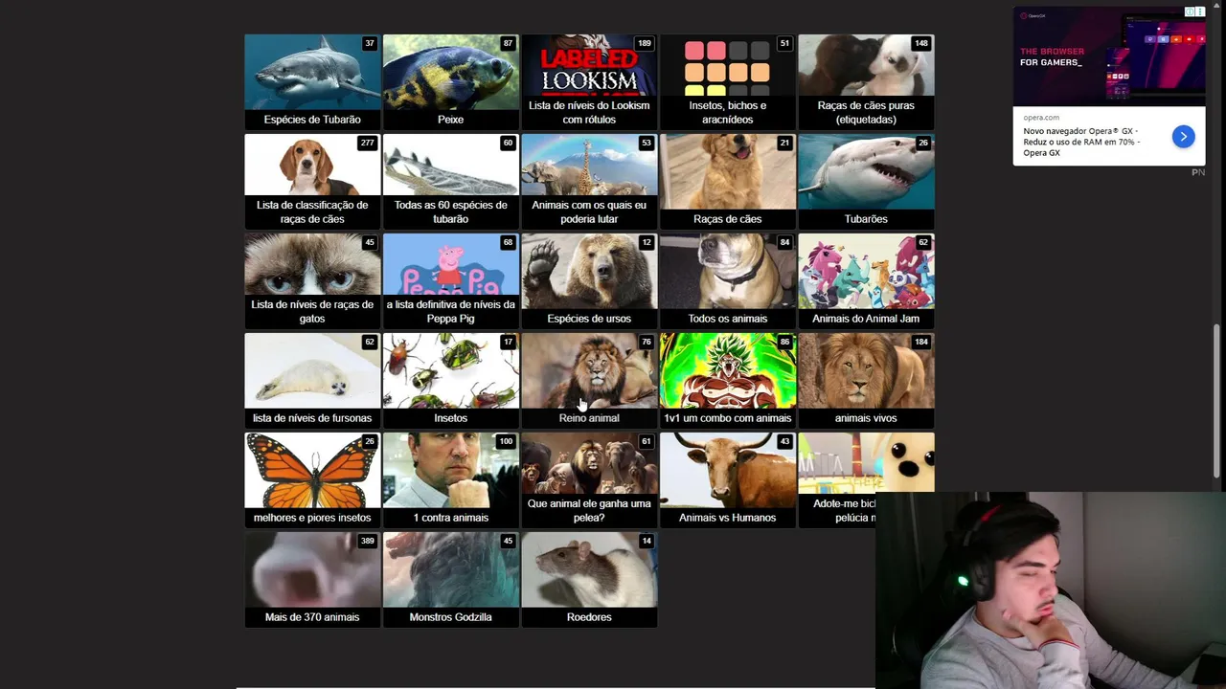Click the 'Novo navegador Opera GX' ad headline
Image resolution: width=1226 pixels, height=689 pixels.
pyautogui.click(x=1080, y=142)
